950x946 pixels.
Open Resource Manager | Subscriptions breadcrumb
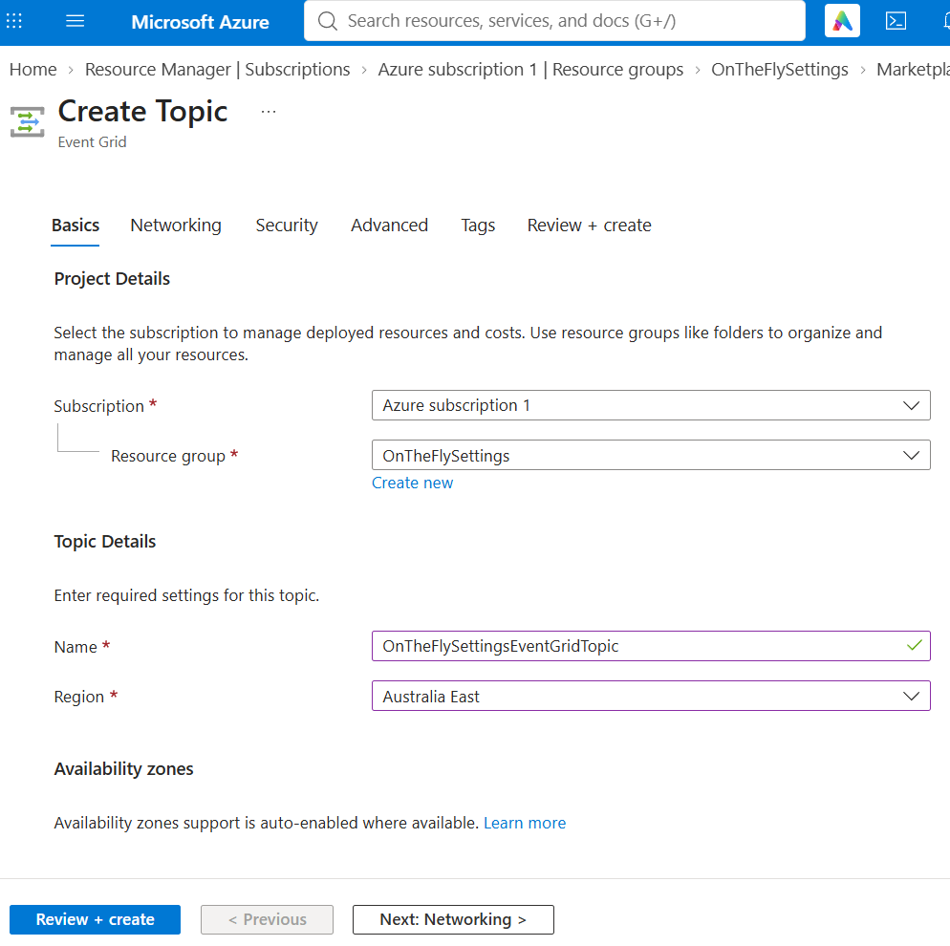pyautogui.click(x=218, y=70)
